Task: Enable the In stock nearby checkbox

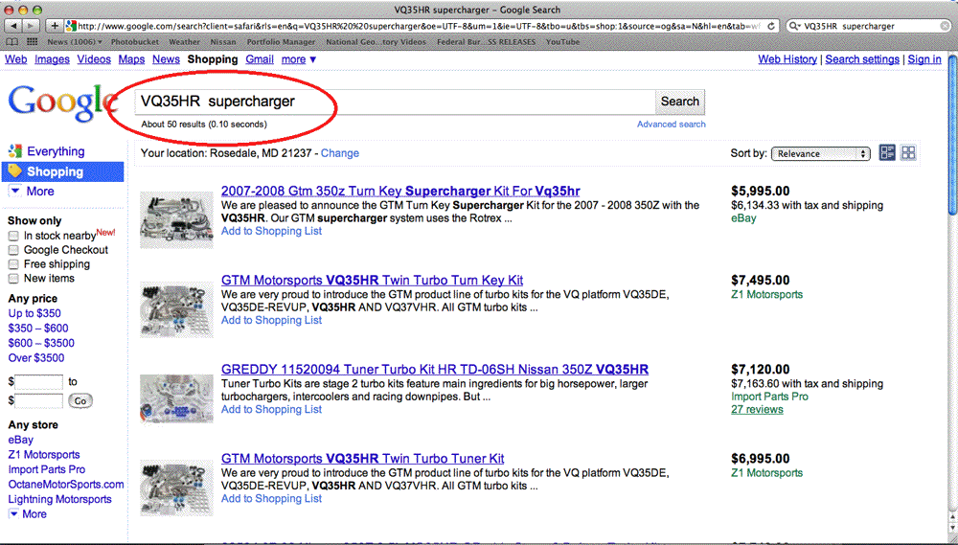Action: (13, 236)
